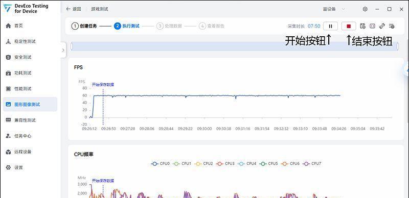
Task: Open the gear settings icon in title bar
Action: pos(365,9)
